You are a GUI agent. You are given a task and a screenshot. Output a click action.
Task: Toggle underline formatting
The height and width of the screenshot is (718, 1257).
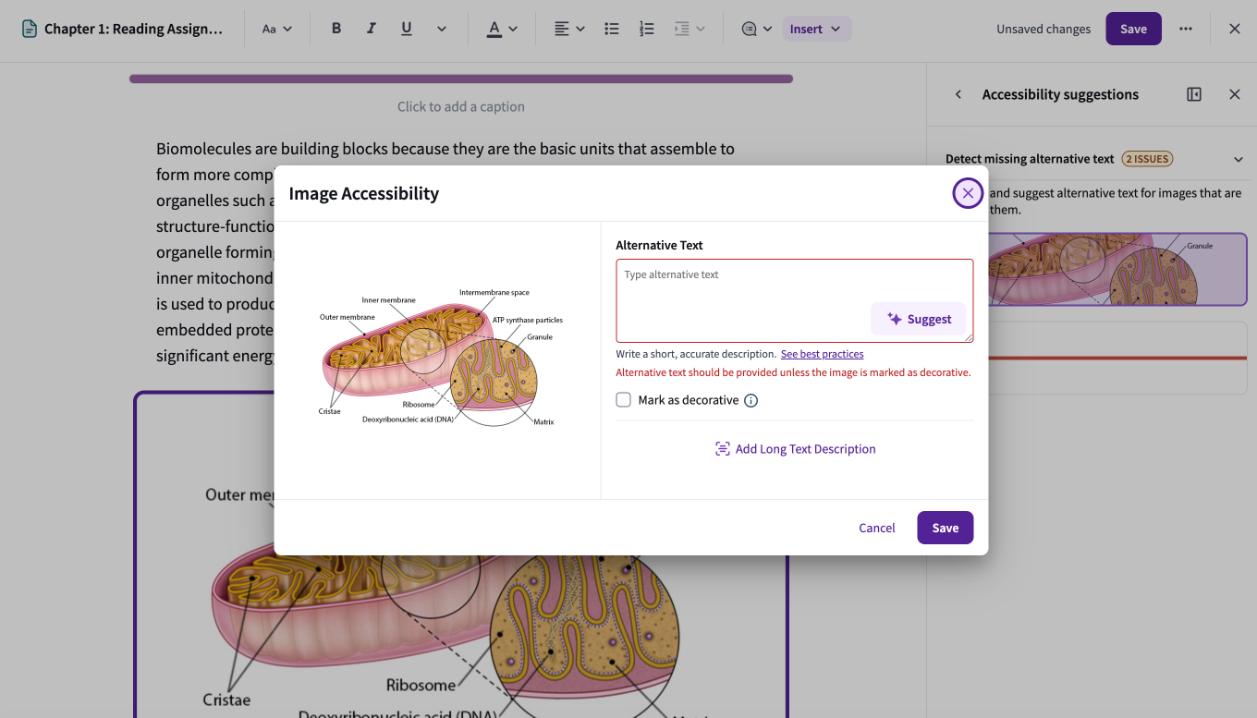pyautogui.click(x=407, y=29)
